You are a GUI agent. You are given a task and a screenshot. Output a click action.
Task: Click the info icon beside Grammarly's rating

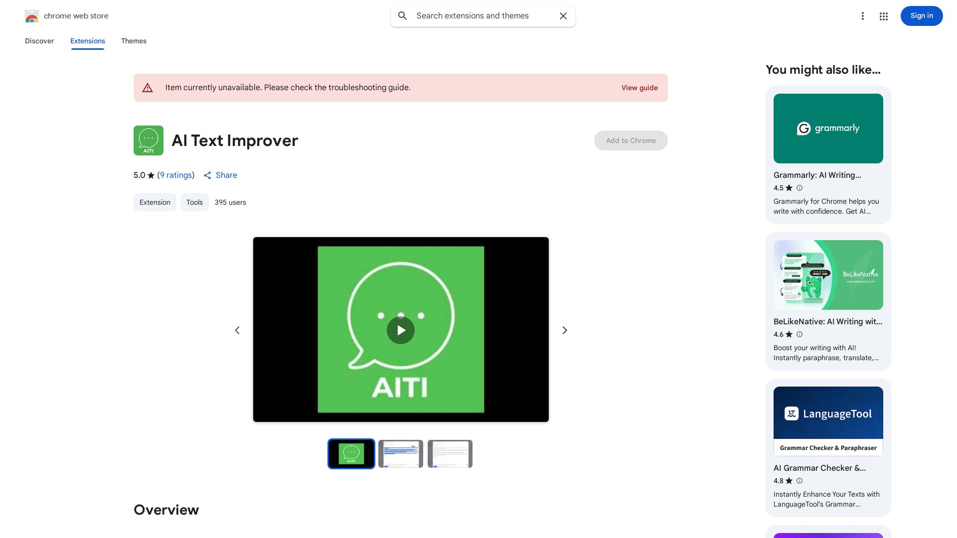click(x=799, y=188)
